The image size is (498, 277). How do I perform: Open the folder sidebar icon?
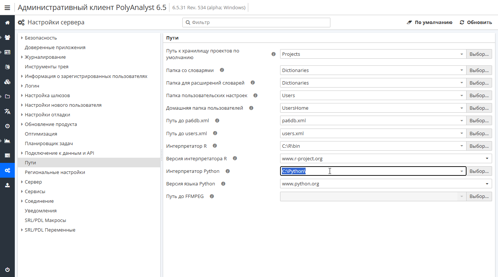click(7, 96)
